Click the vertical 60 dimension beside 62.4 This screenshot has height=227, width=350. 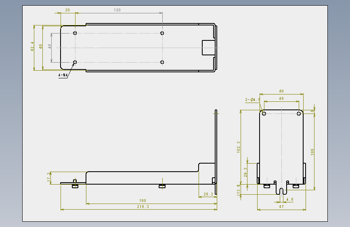click(x=40, y=46)
